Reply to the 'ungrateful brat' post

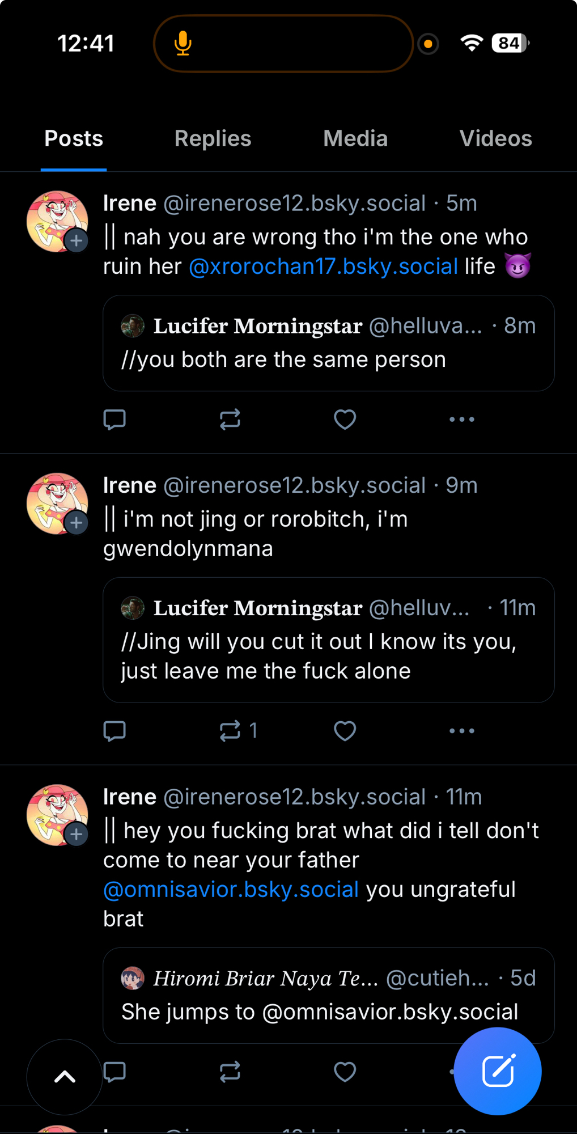(114, 1072)
